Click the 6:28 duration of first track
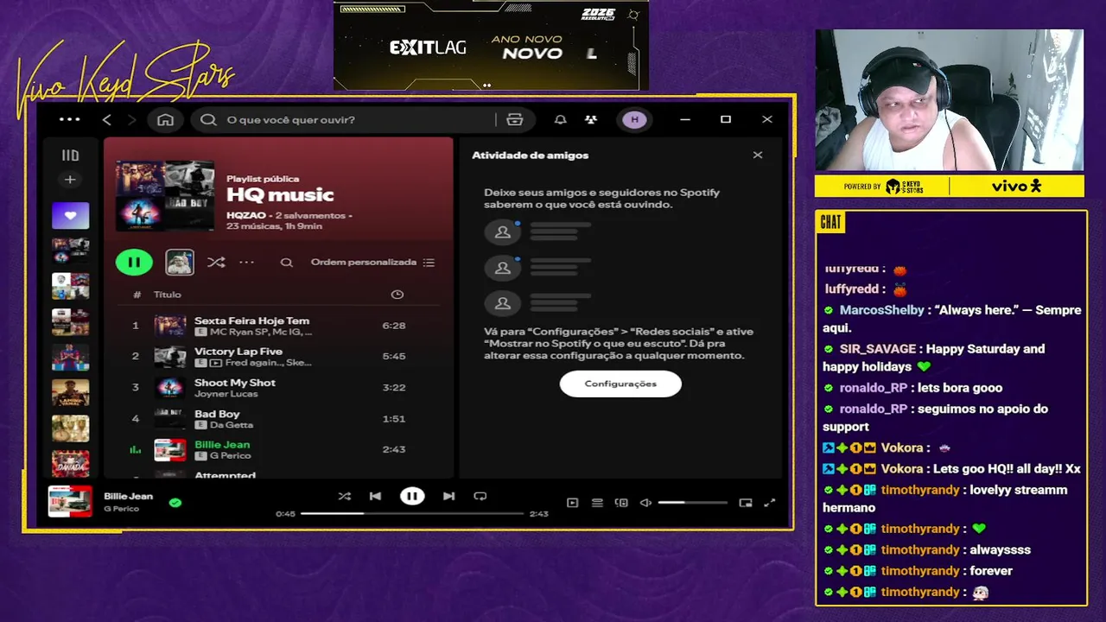 394,326
